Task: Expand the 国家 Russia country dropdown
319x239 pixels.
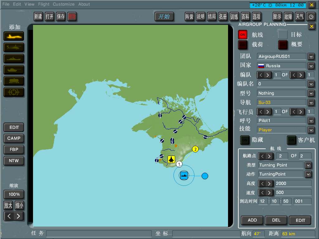Action: click(311, 66)
